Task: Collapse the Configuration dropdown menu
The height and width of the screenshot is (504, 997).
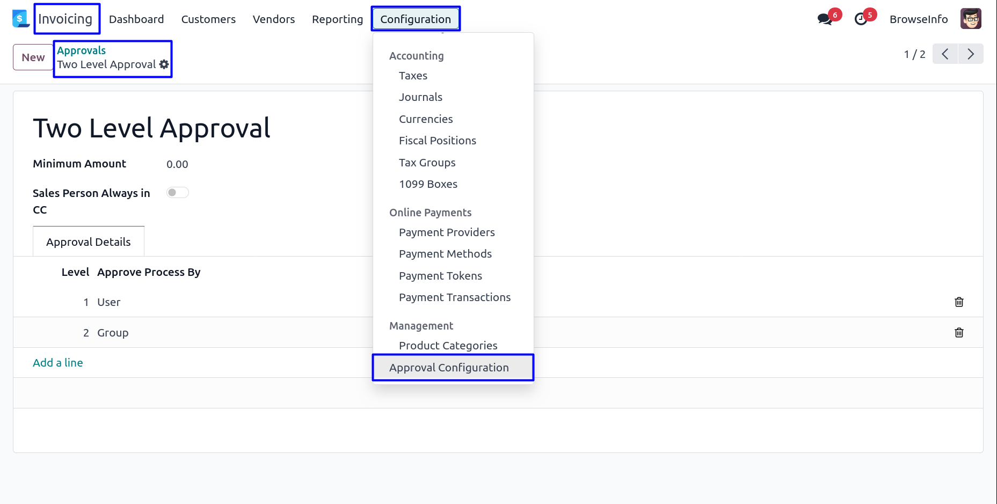Action: coord(415,19)
